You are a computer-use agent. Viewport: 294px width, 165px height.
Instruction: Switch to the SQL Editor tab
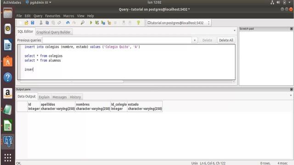pyautogui.click(x=25, y=32)
